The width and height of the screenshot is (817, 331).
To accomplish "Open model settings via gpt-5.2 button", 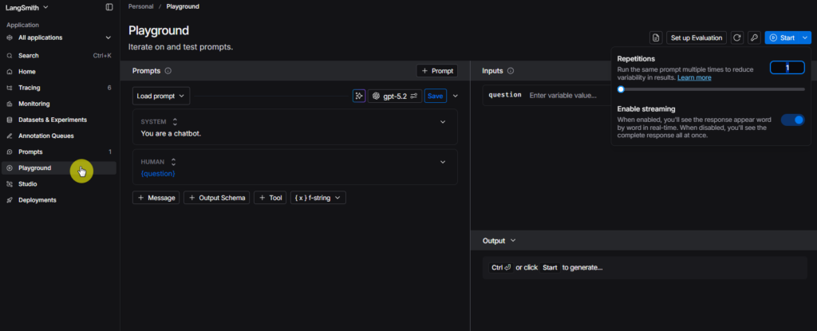I will pos(395,96).
